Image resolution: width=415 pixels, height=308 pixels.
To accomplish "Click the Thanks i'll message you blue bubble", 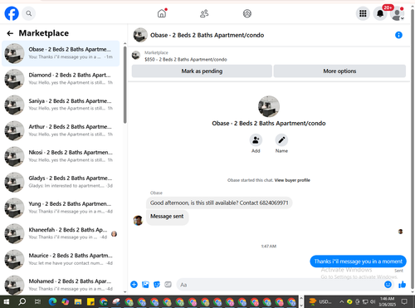I will (358, 262).
